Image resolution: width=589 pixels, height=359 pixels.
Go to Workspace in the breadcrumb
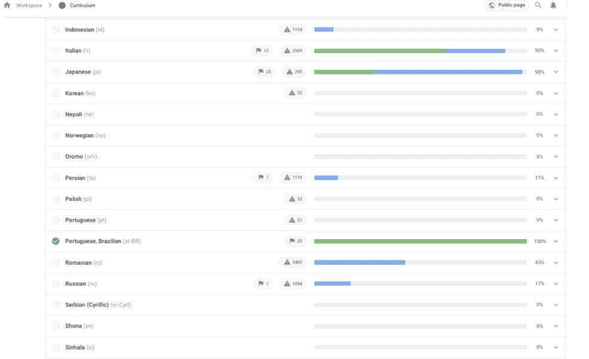tap(29, 5)
